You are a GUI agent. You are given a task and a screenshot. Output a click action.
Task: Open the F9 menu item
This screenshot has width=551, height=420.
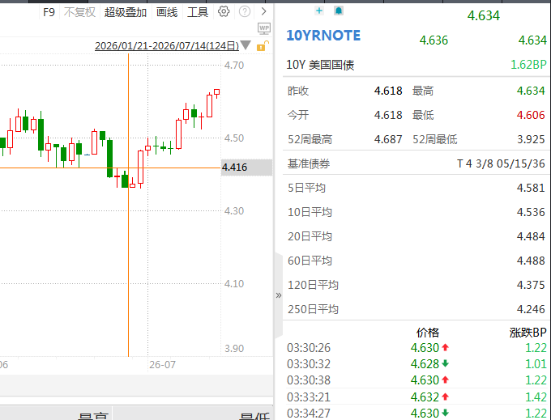point(49,12)
